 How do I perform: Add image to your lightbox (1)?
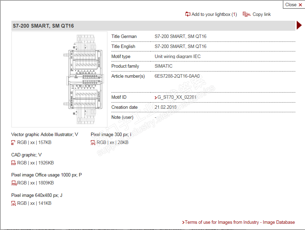214,15
